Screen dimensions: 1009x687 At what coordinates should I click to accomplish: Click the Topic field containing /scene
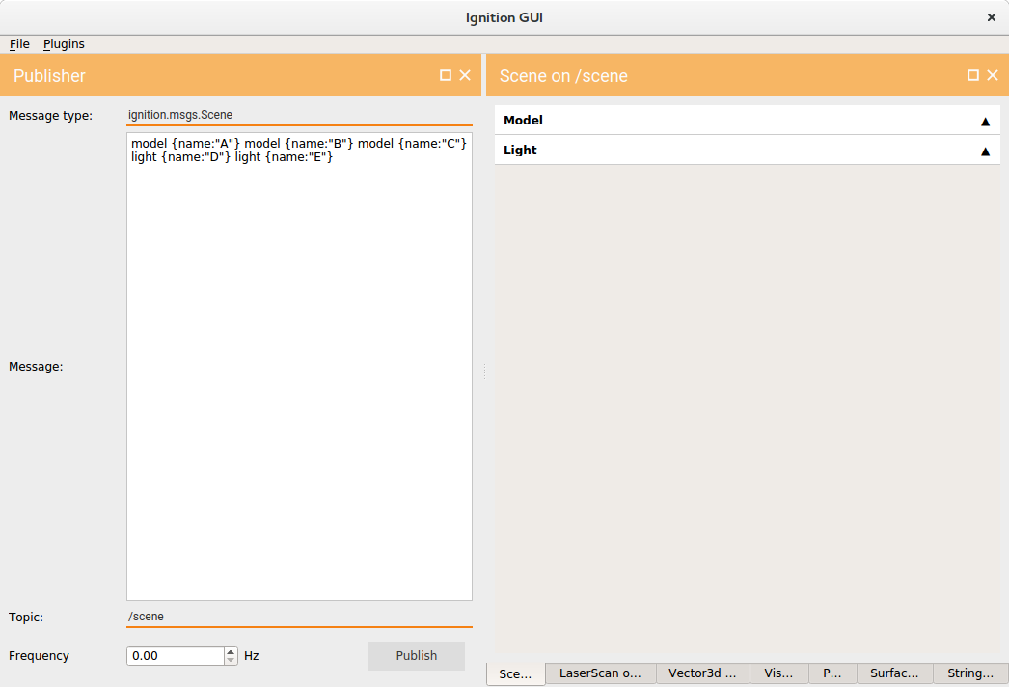click(299, 616)
